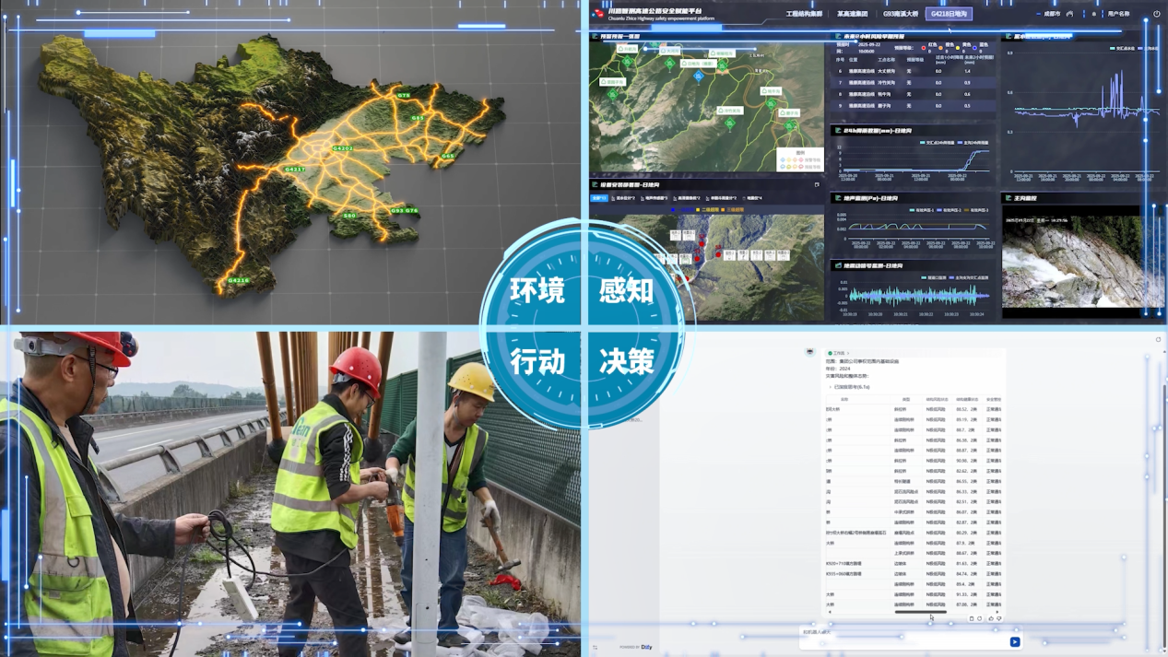Click the thumbs up feedback icon

991,619
